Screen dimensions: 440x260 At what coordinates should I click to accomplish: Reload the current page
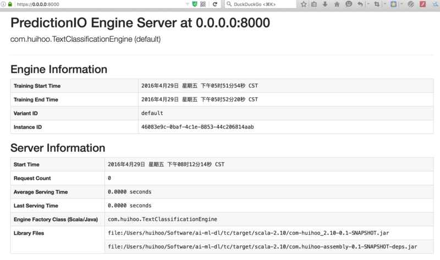[x=214, y=4]
